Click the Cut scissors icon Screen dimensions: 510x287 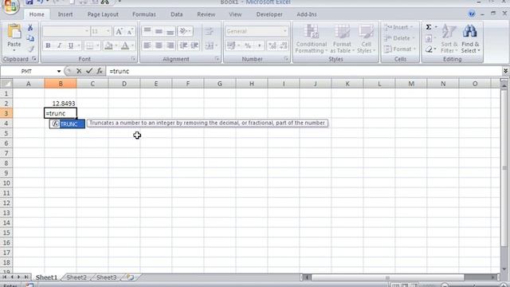[x=30, y=28]
